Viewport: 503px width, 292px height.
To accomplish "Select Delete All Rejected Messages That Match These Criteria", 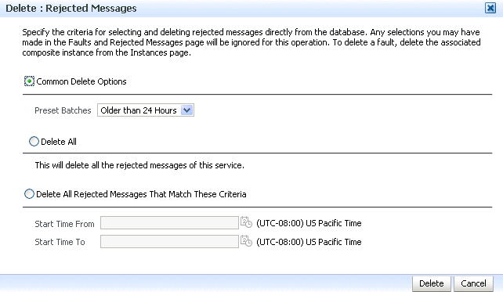I will pyautogui.click(x=29, y=194).
